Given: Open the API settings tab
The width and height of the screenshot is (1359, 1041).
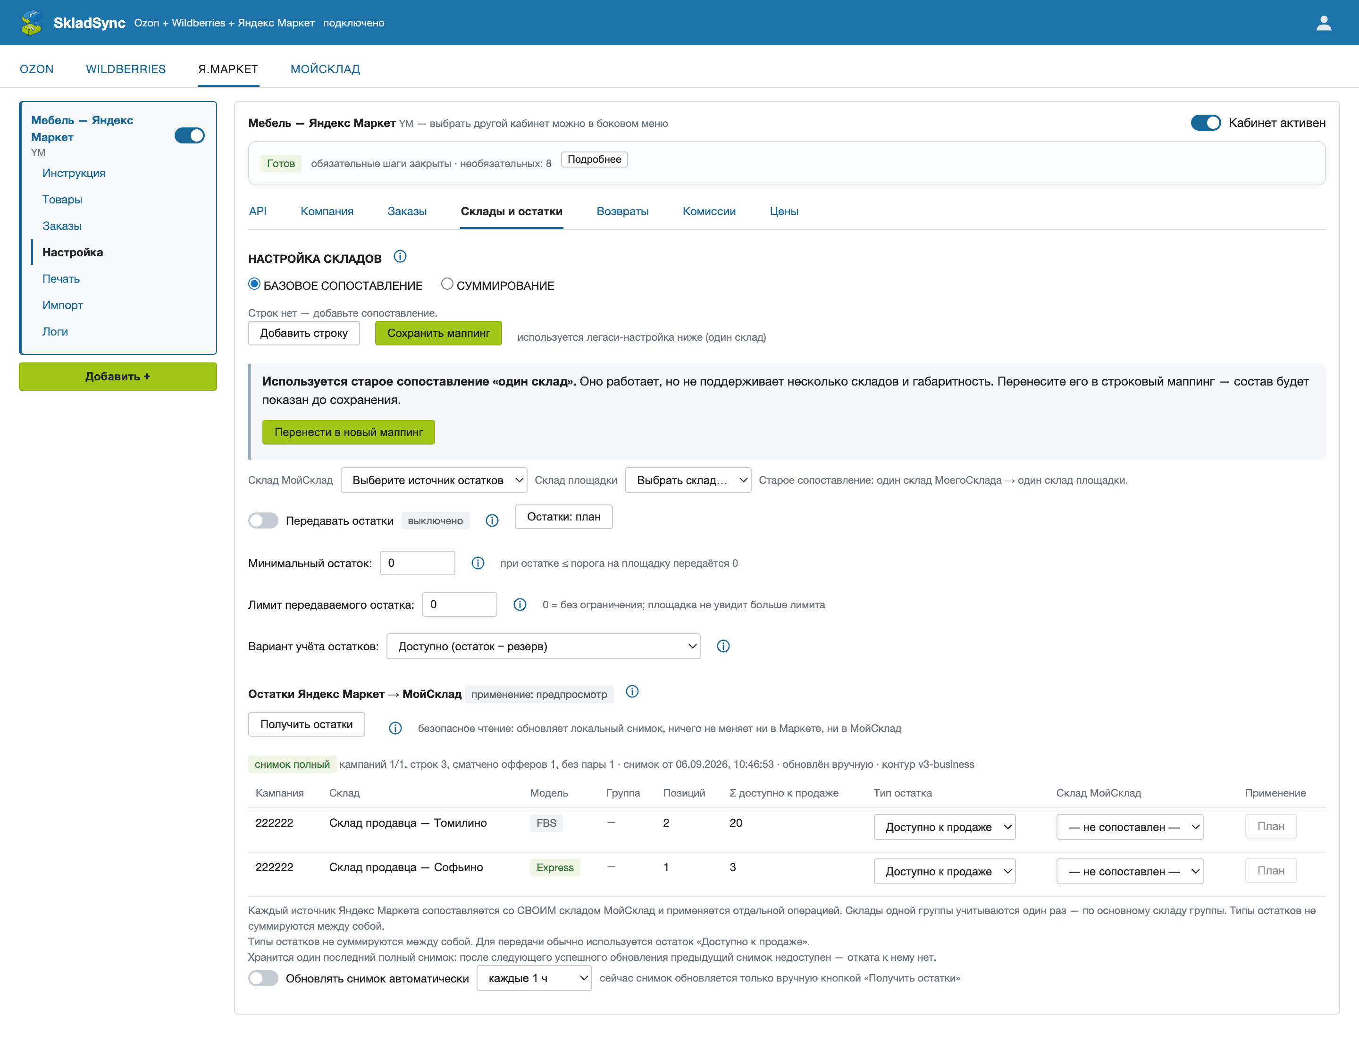Looking at the screenshot, I should (258, 211).
